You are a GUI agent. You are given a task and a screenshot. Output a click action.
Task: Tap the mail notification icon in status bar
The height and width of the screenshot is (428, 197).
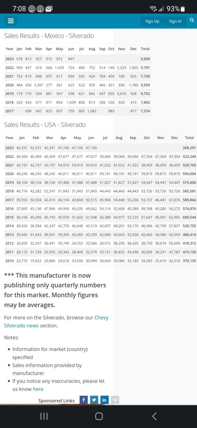click(49, 9)
